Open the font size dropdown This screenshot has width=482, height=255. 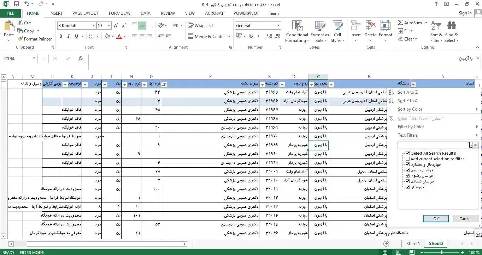[x=109, y=26]
